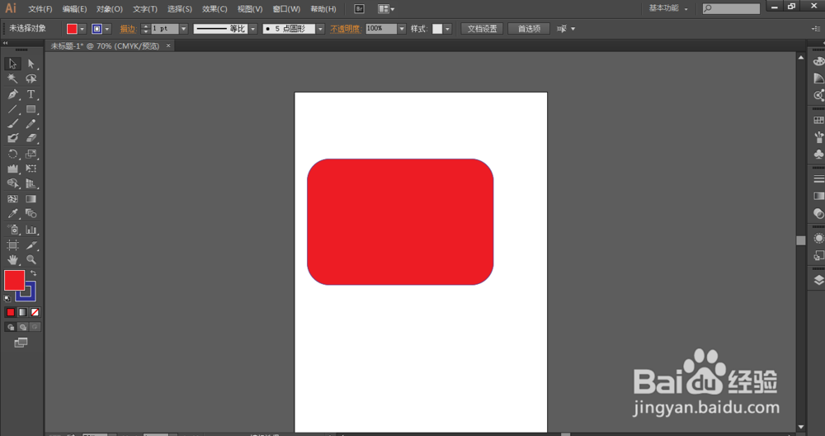Image resolution: width=825 pixels, height=436 pixels.
Task: Open the 文件(F) menu
Action: point(40,9)
